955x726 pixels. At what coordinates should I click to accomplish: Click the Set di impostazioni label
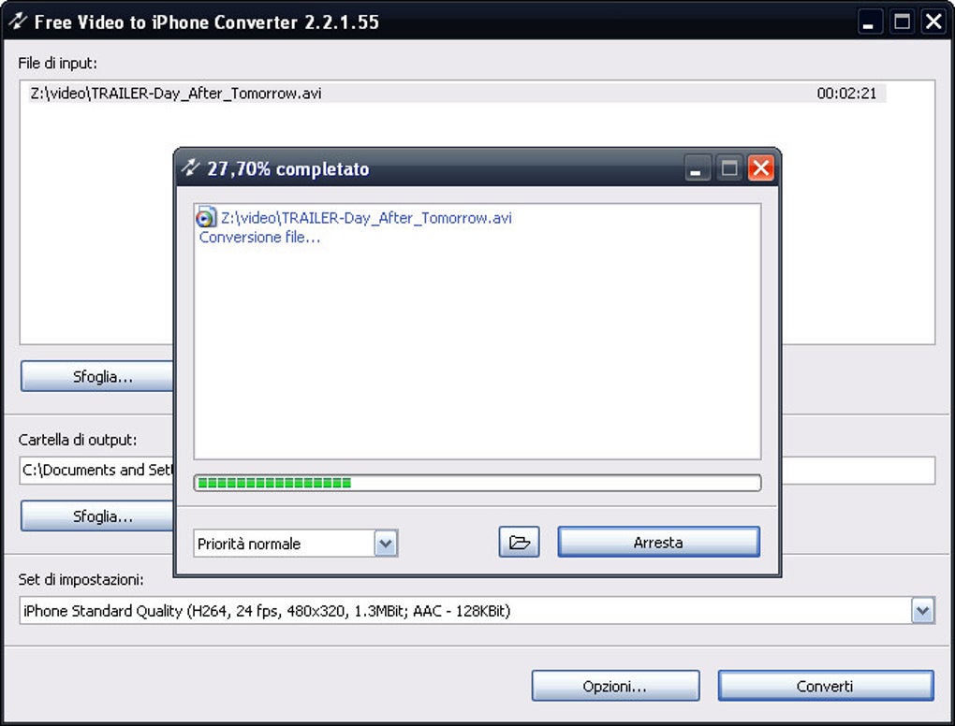(x=81, y=579)
